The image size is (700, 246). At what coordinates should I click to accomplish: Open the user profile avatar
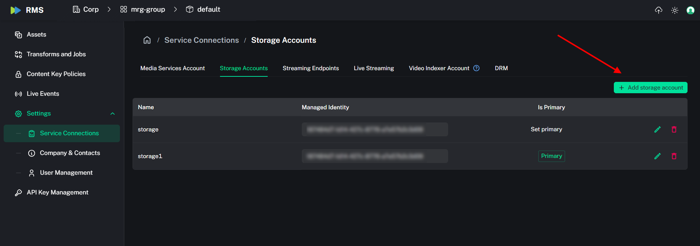[690, 10]
